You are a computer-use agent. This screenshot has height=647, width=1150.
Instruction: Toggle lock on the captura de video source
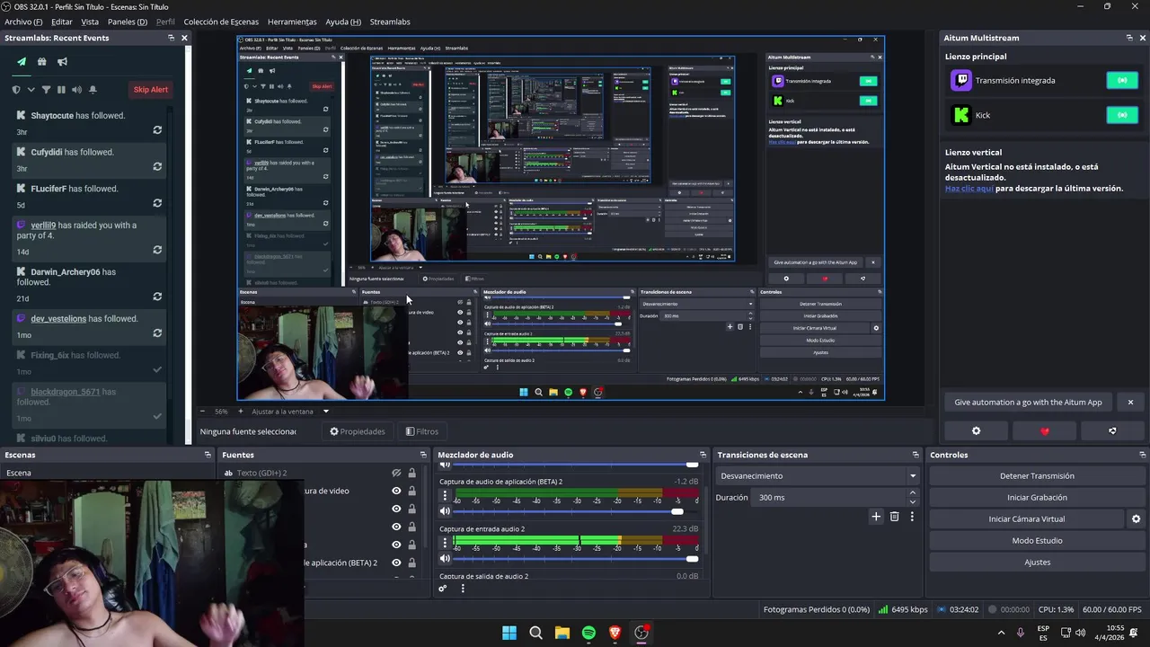click(411, 491)
